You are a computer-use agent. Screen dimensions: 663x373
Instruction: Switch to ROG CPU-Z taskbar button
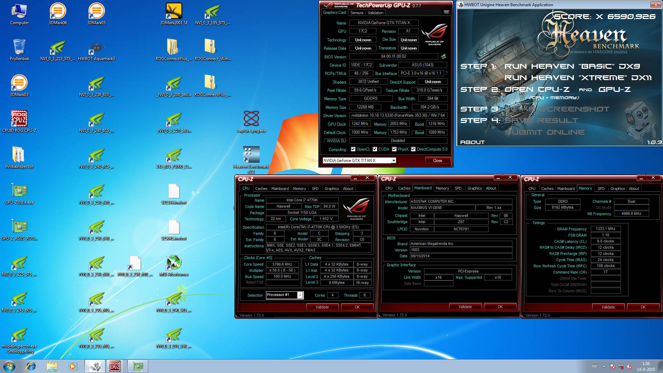115,366
